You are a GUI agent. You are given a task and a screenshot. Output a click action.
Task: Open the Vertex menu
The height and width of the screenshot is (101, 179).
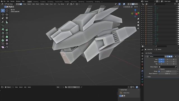[x=42, y=4]
